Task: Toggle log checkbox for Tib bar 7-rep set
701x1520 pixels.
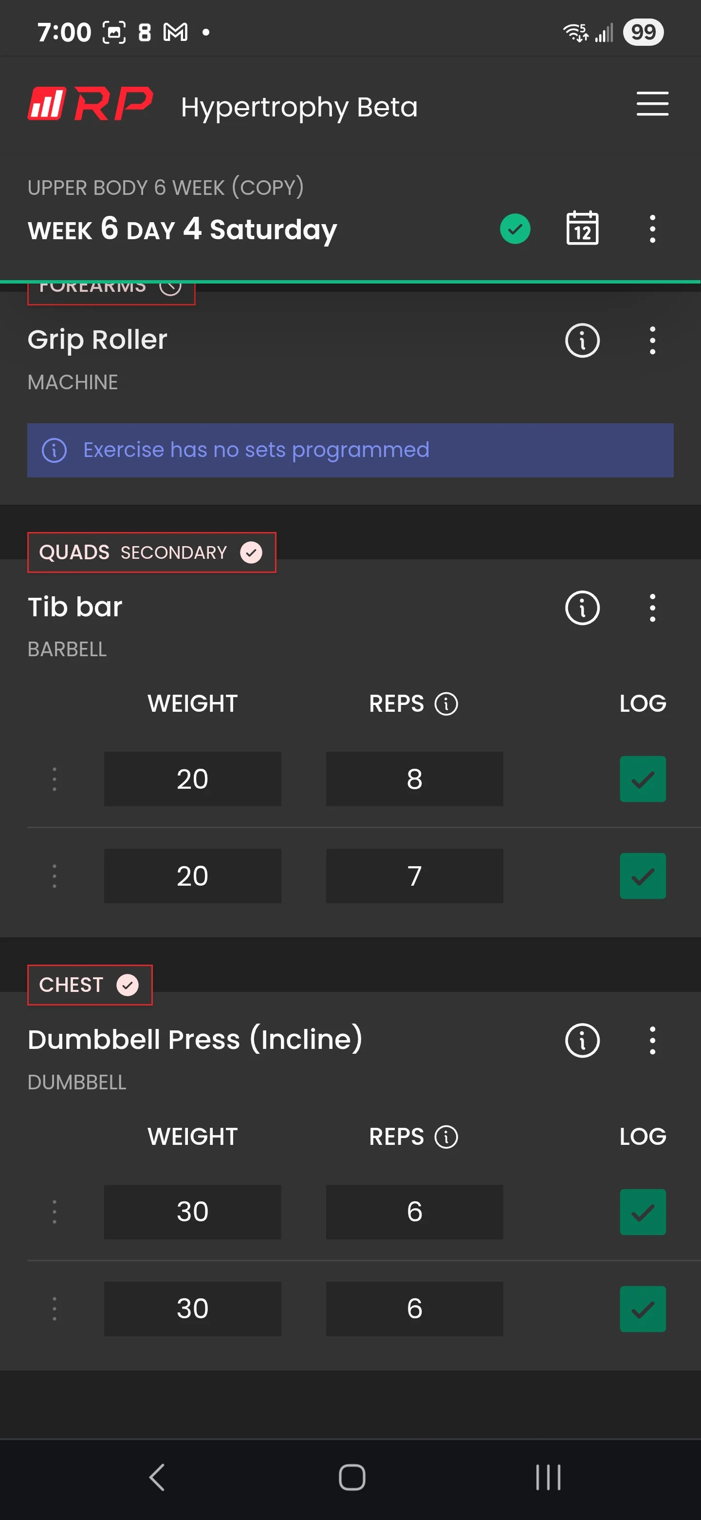Action: click(x=642, y=875)
